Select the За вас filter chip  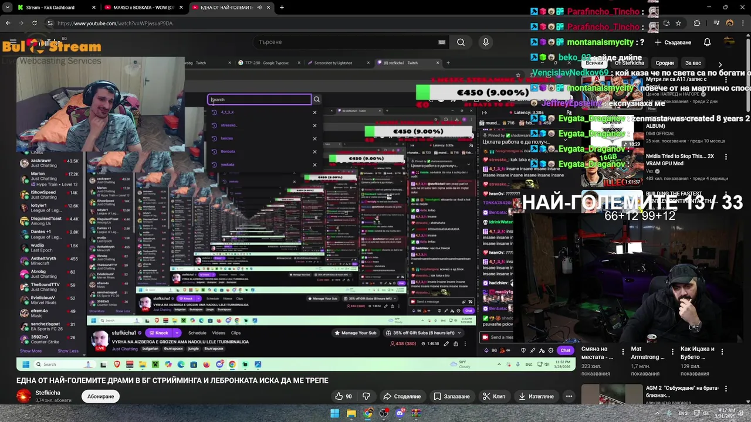pyautogui.click(x=693, y=63)
